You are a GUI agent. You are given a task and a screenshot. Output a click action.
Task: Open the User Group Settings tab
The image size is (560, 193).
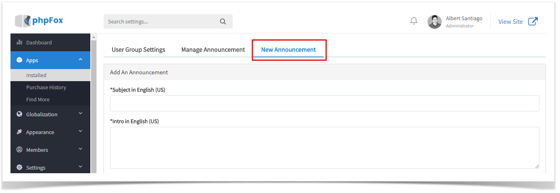point(138,50)
